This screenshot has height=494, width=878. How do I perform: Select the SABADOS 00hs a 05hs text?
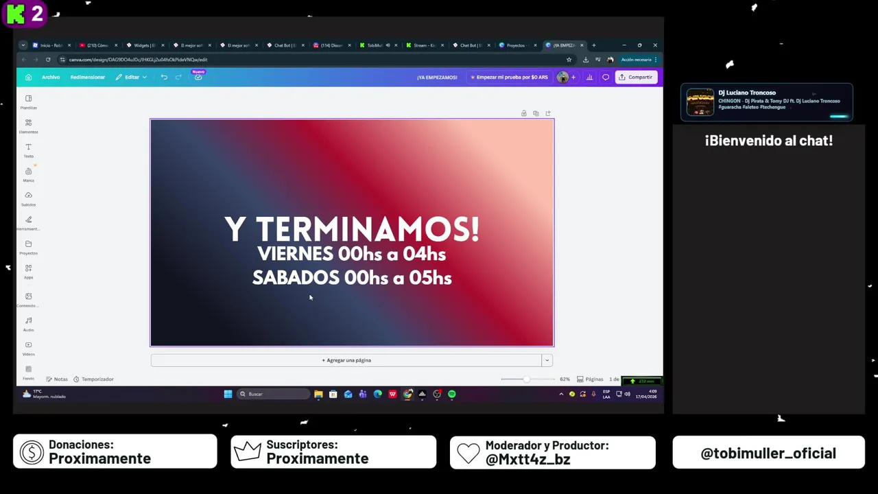(x=352, y=278)
